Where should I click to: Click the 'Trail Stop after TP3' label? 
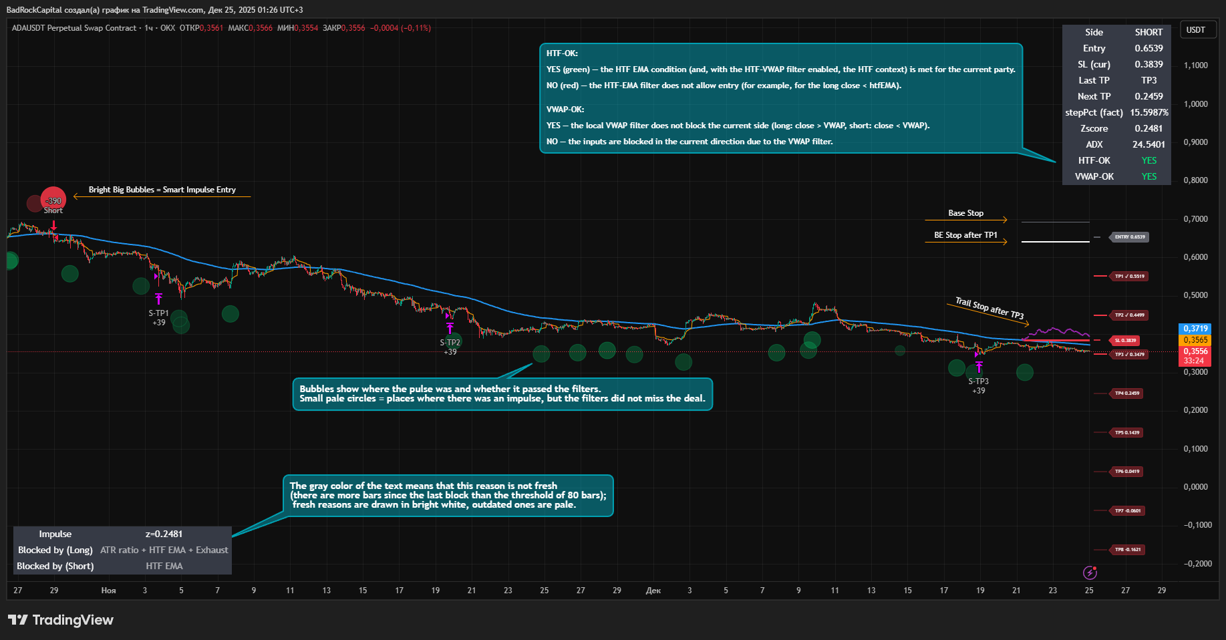[989, 309]
